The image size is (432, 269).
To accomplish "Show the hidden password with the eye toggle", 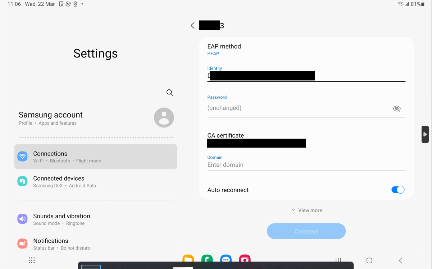I will [397, 108].
